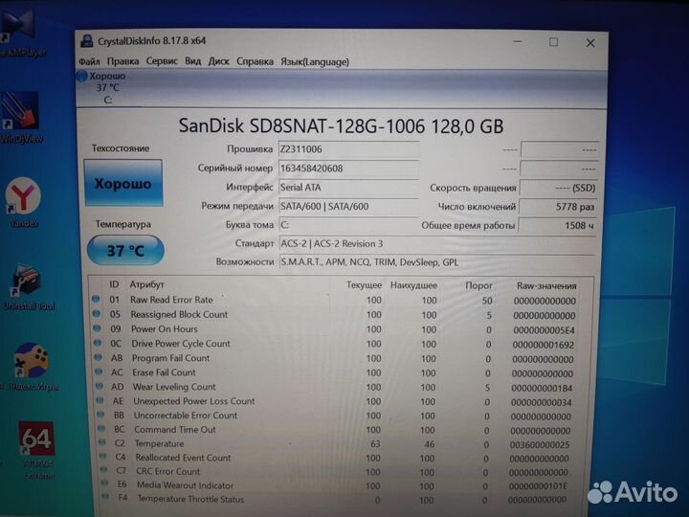Viewport: 689px width, 517px height.
Task: Click the Интерфейс field Serial ATA
Action: [348, 188]
